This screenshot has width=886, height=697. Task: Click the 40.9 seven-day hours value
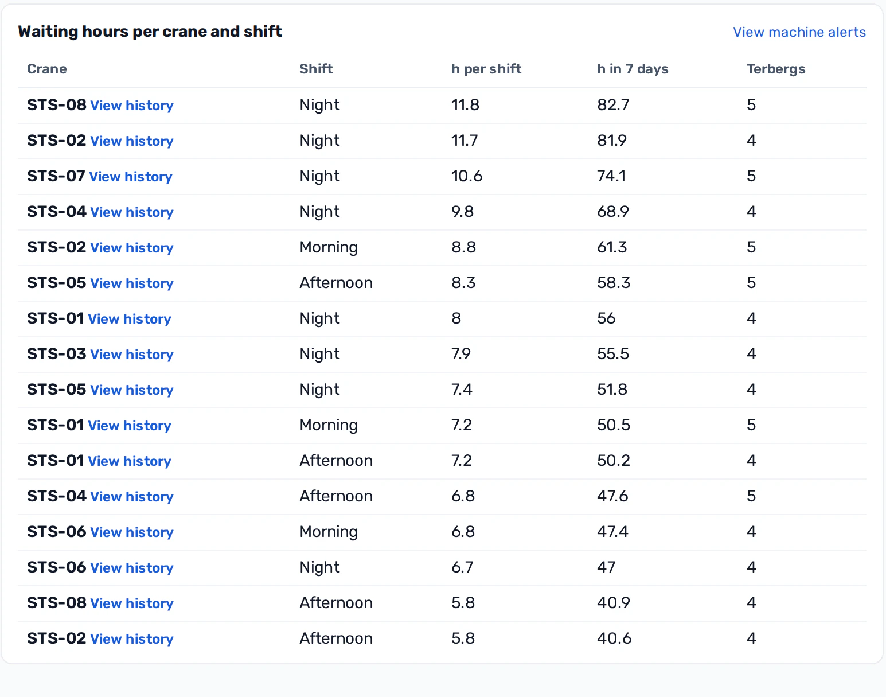614,603
